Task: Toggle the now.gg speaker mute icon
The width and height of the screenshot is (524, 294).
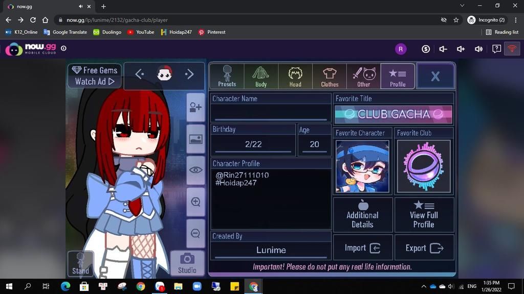Action: [478, 49]
